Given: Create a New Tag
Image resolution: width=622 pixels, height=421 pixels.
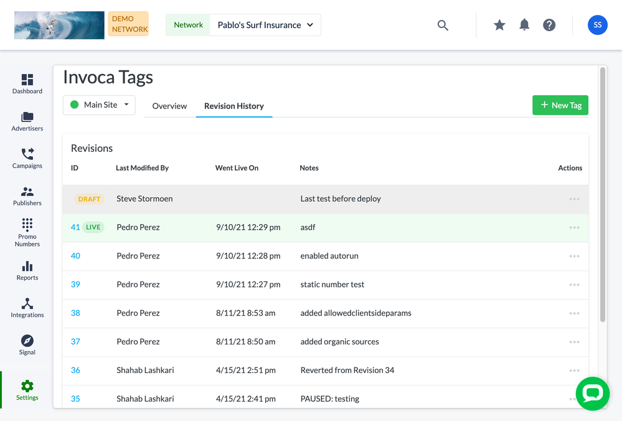Looking at the screenshot, I should point(560,105).
